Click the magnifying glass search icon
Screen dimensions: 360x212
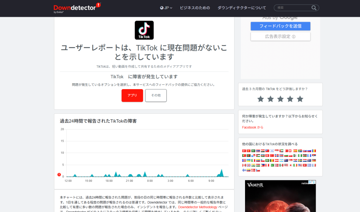(x=314, y=8)
